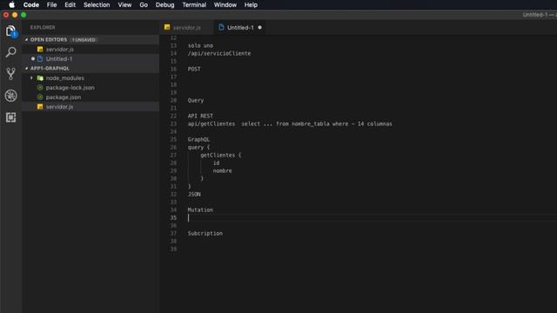Collapse the APP1-GRAPHQL section
Screen dimensions: 557x313
[27, 69]
